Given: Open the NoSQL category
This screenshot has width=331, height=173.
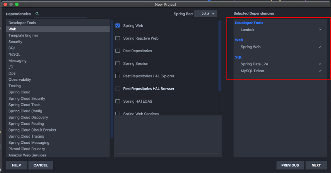Looking at the screenshot, I should (58, 54).
